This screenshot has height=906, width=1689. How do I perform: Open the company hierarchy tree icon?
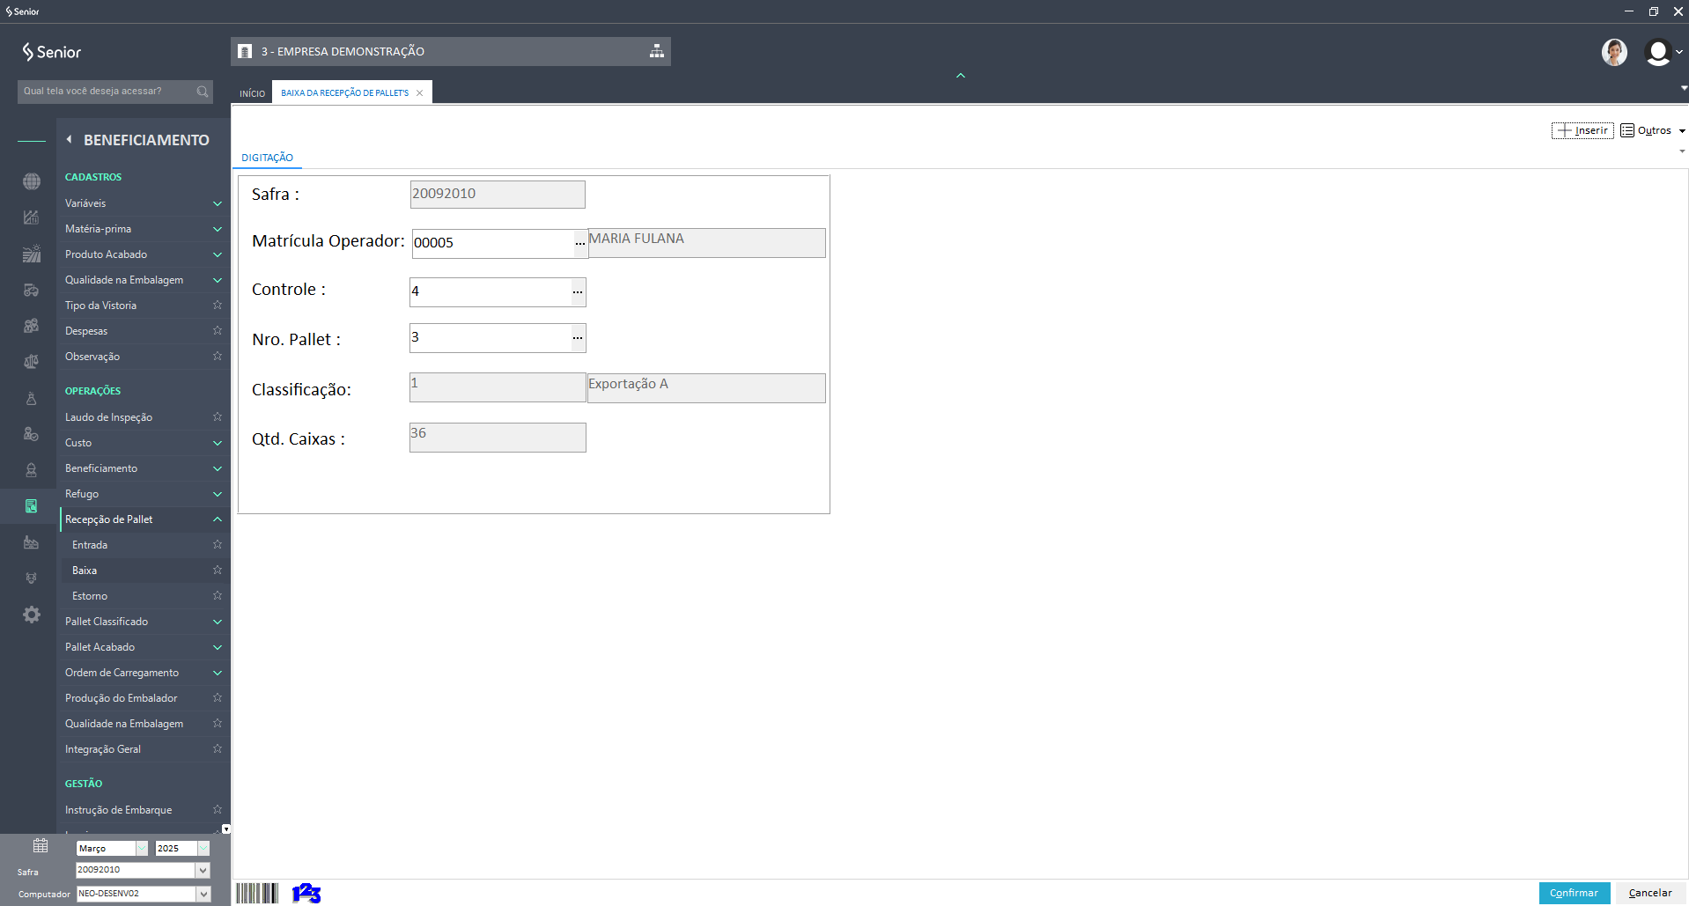point(657,51)
